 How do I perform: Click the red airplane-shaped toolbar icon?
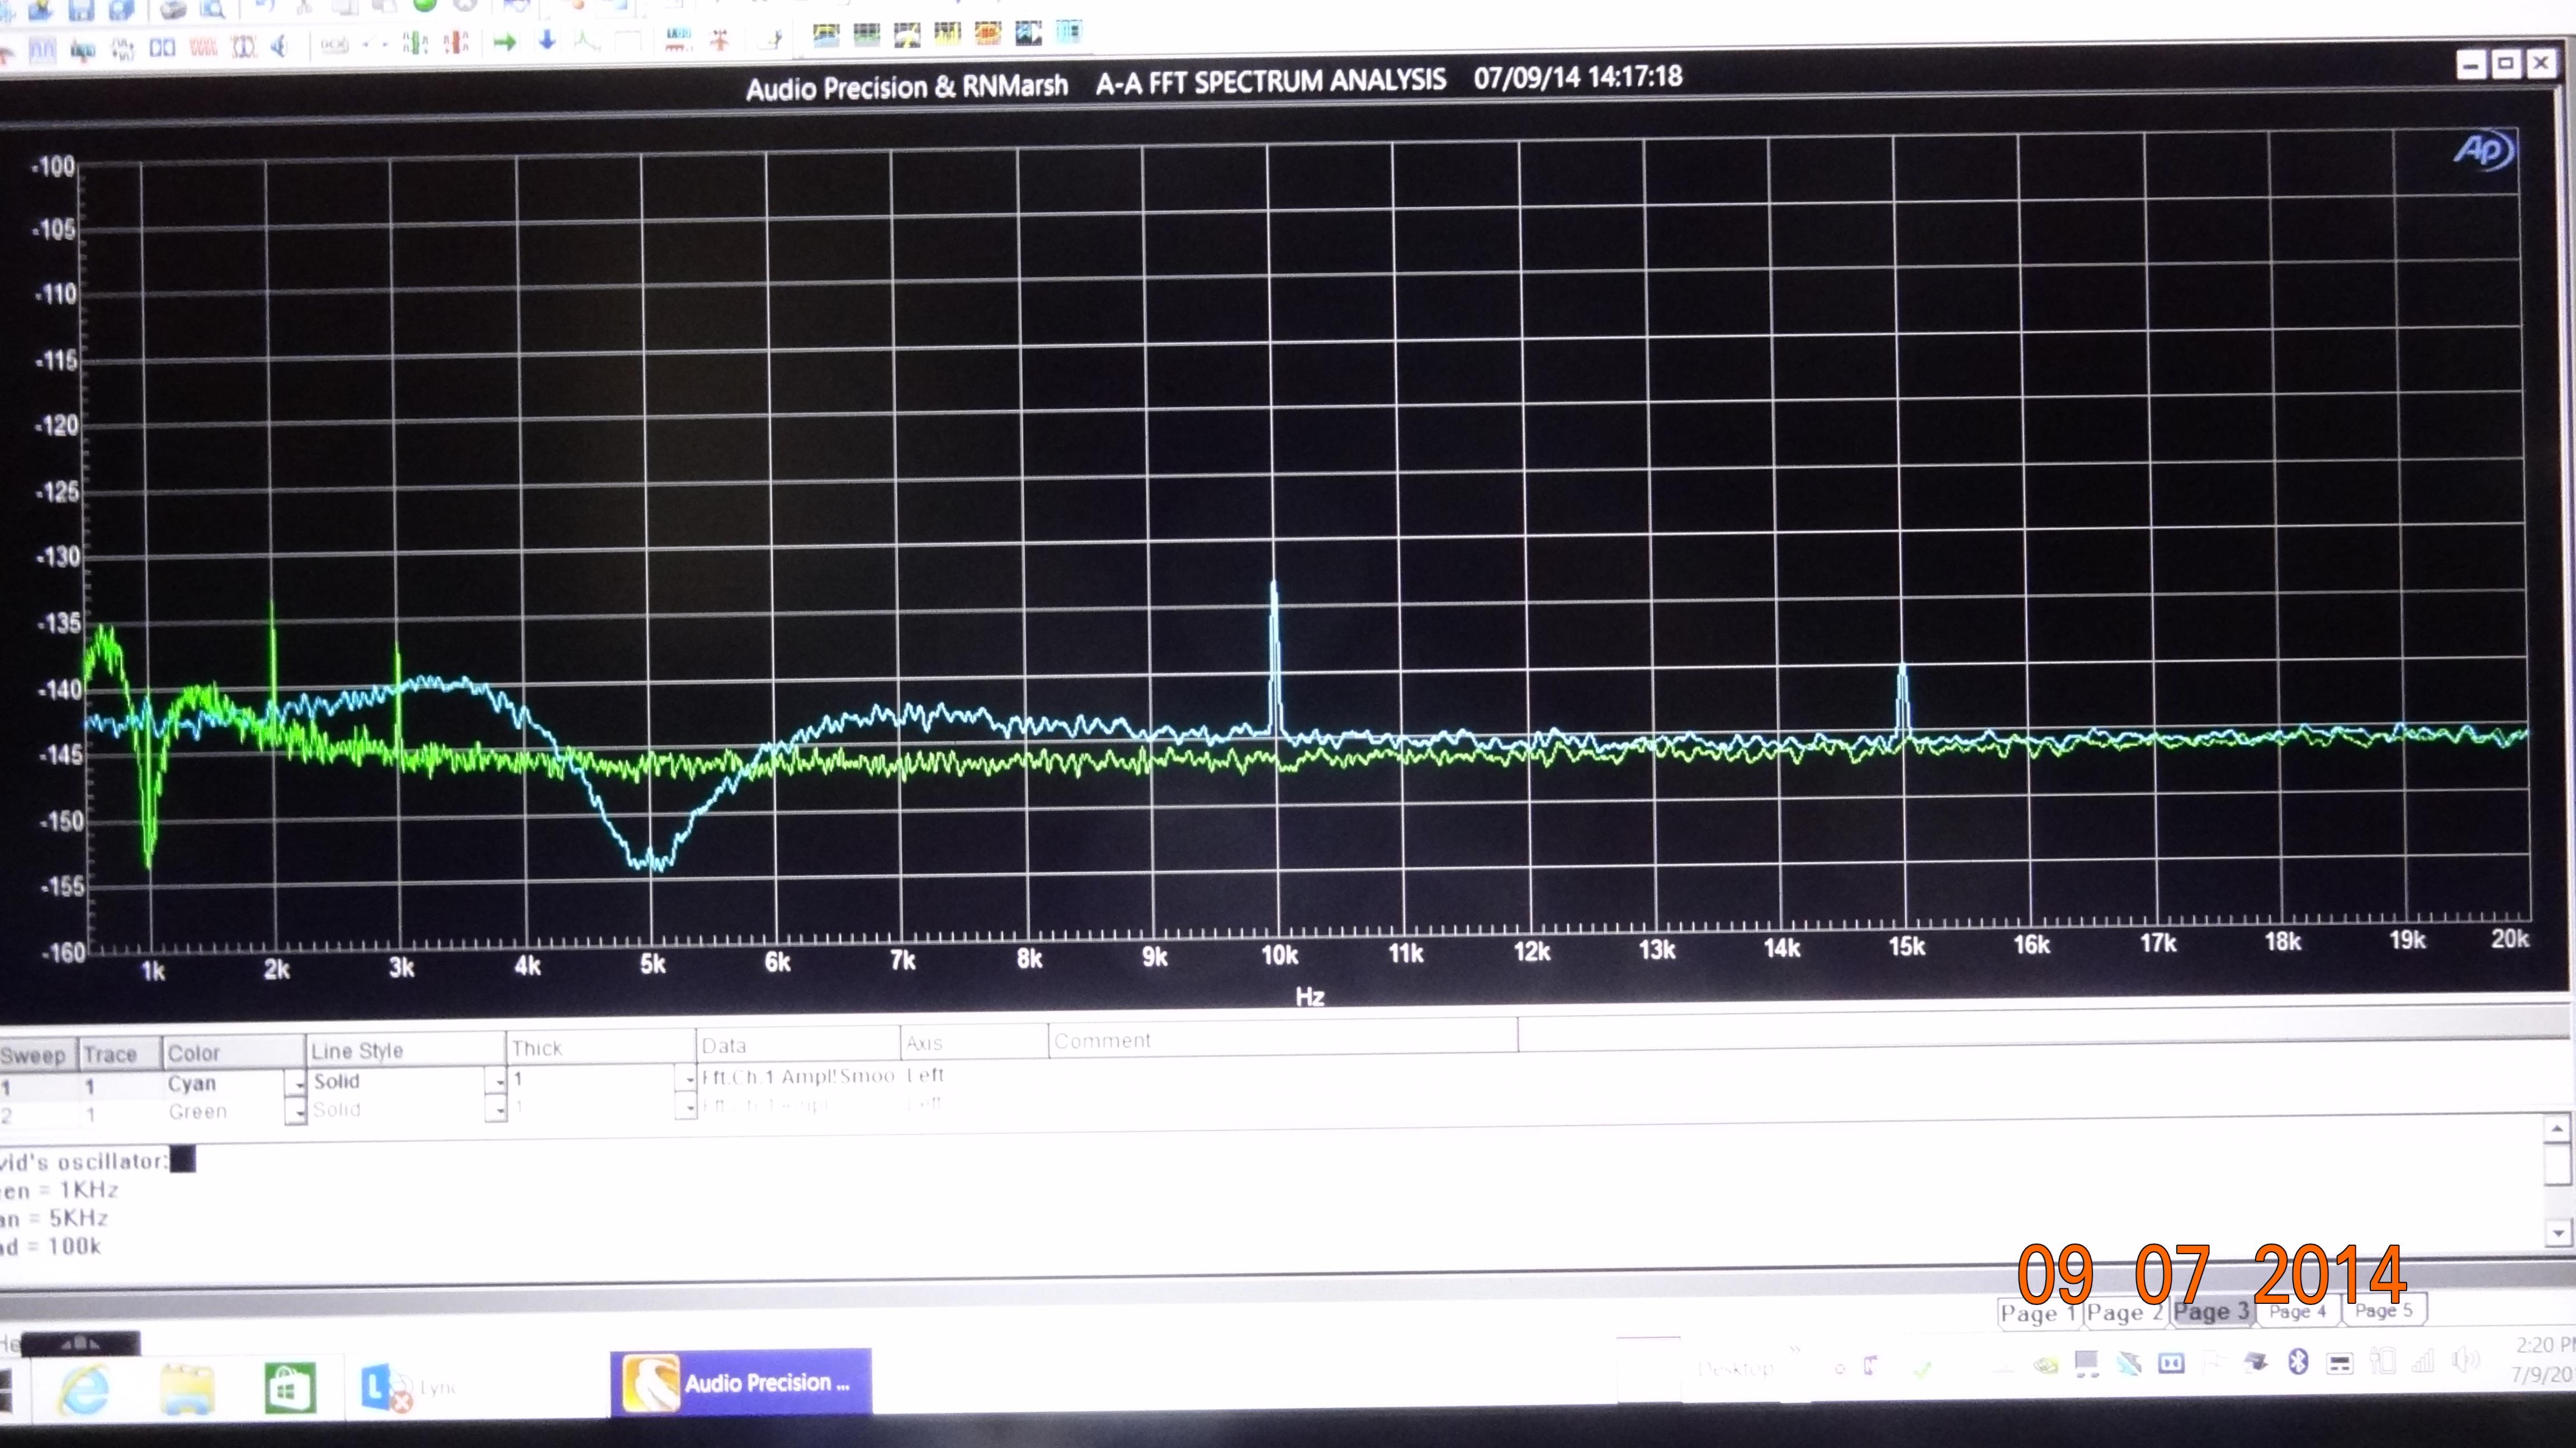[x=719, y=39]
